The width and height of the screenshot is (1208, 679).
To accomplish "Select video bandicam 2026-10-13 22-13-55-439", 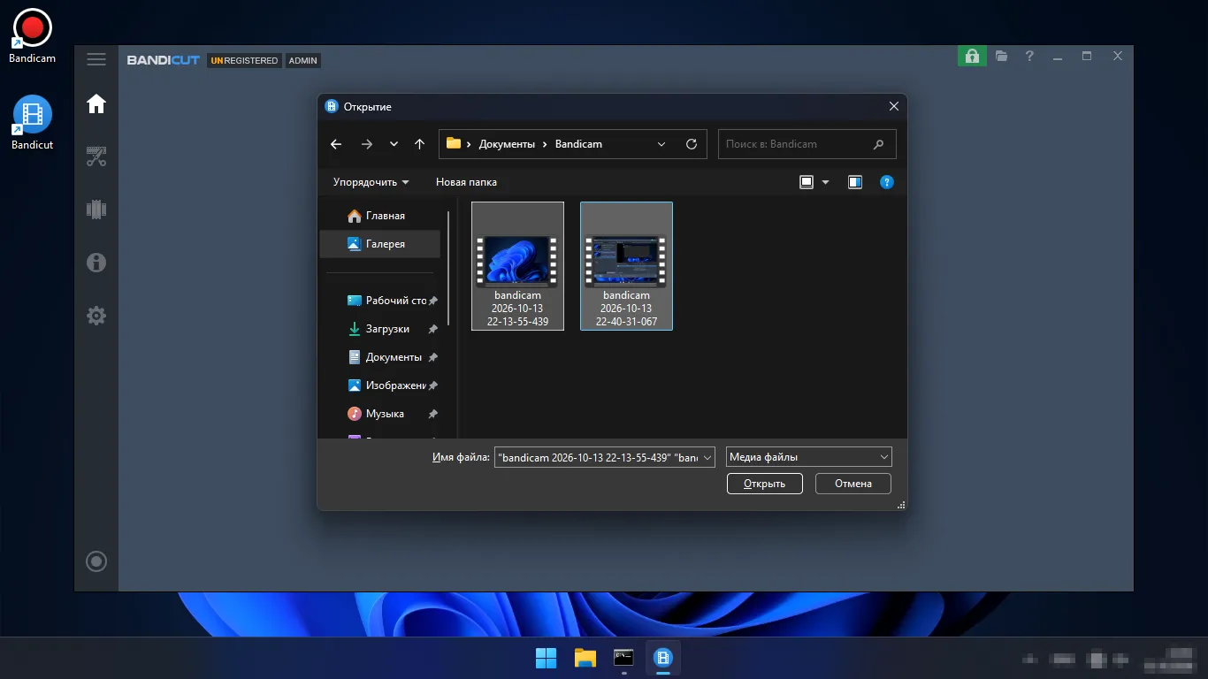I will [517, 265].
